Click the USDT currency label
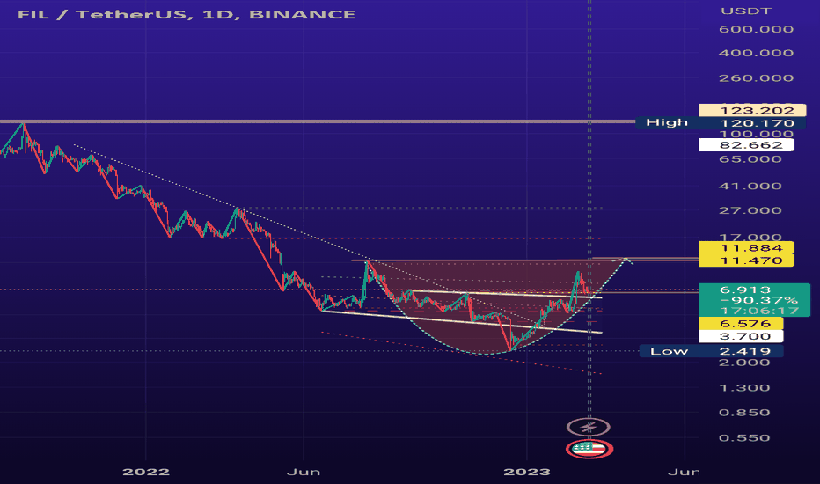The image size is (820, 484). point(746,11)
